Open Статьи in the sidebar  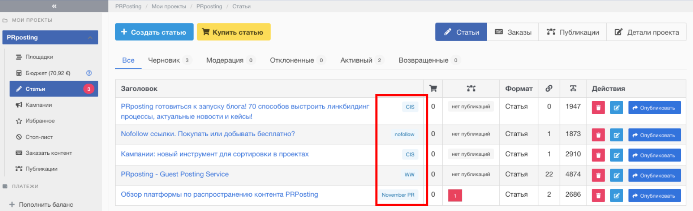(54, 89)
